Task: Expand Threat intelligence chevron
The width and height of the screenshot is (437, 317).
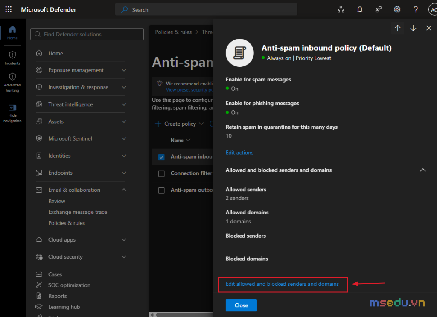Action: (124, 104)
